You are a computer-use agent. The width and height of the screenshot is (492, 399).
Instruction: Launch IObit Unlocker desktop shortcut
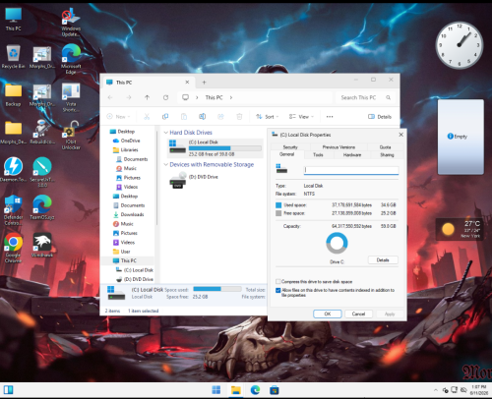coord(71,135)
